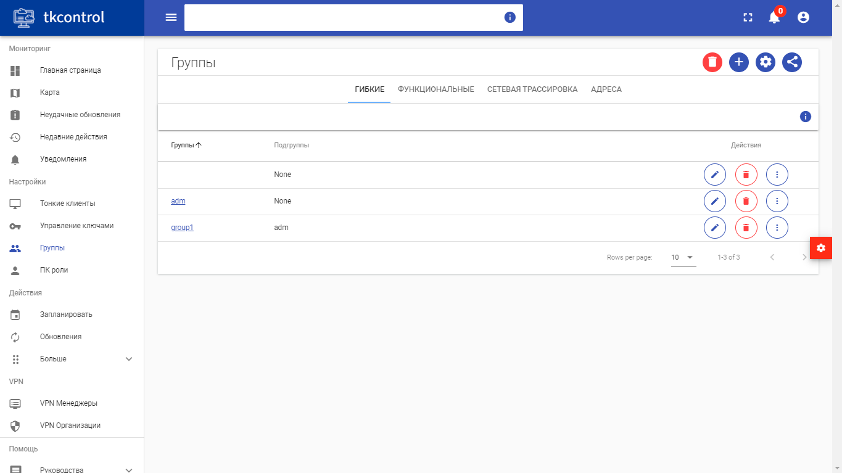
Task: Toggle the hamburger menu icon
Action: [171, 17]
